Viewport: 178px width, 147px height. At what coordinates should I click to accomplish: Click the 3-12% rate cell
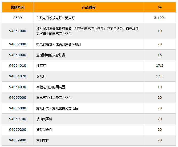coord(160,18)
